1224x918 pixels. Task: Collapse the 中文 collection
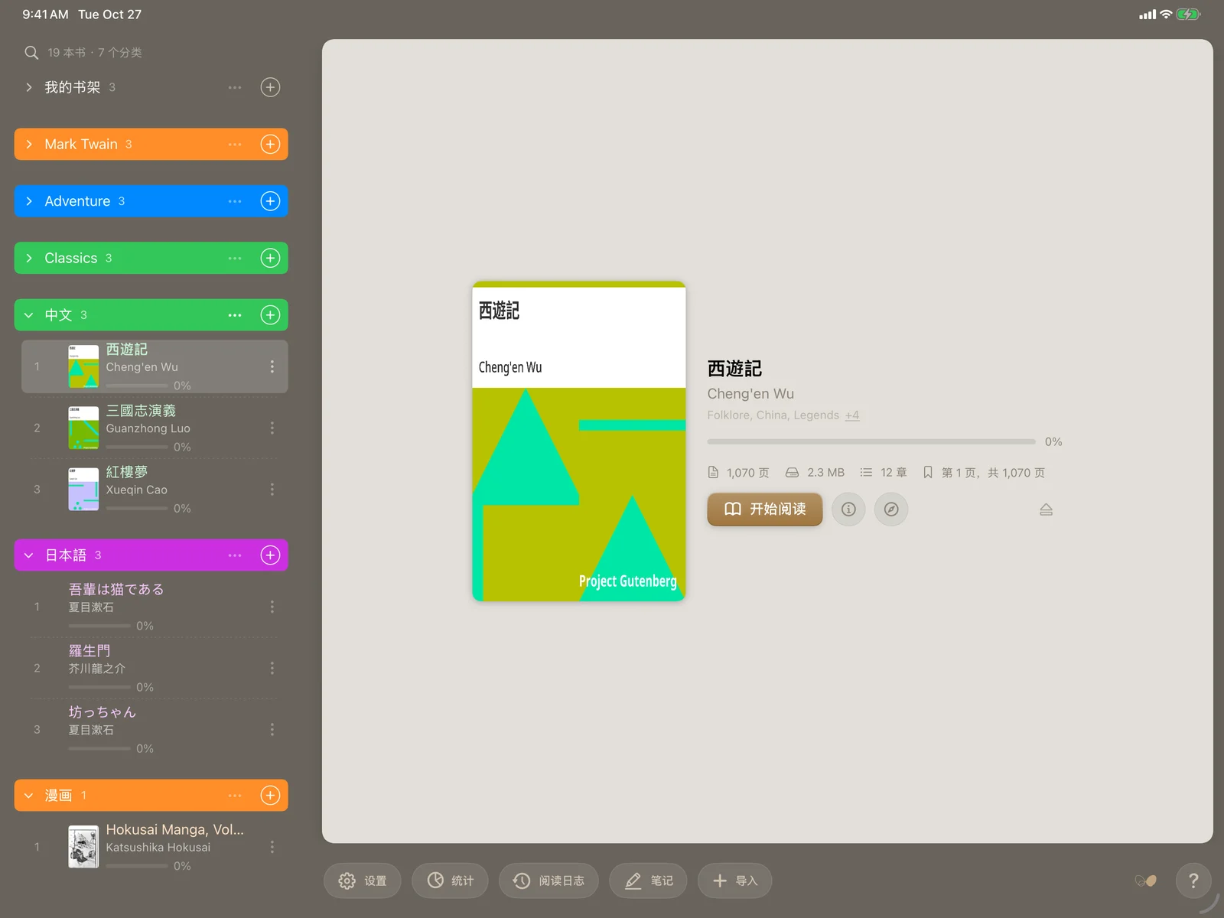(x=29, y=315)
